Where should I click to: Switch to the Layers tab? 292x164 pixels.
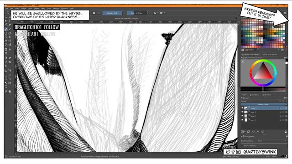click(245, 95)
